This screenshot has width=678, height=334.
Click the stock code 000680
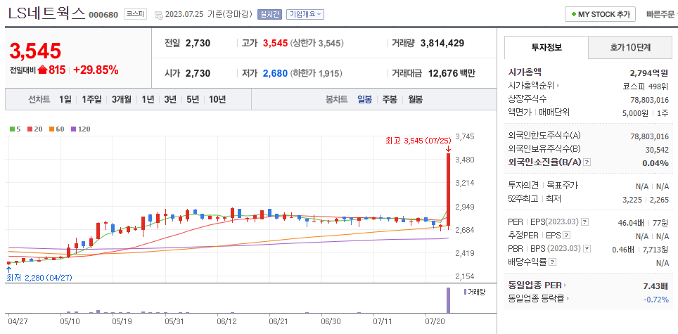click(103, 15)
